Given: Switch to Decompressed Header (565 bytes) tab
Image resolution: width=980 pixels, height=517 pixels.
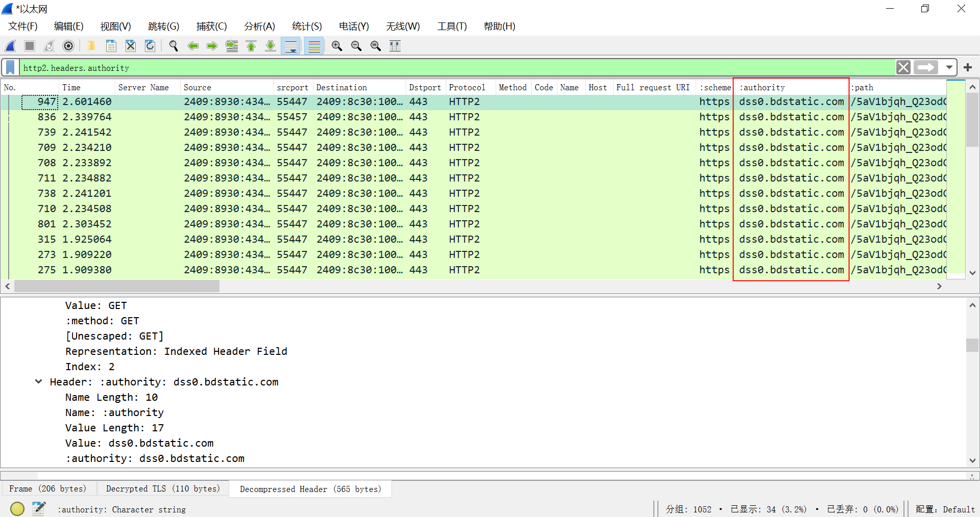Looking at the screenshot, I should [x=310, y=489].
